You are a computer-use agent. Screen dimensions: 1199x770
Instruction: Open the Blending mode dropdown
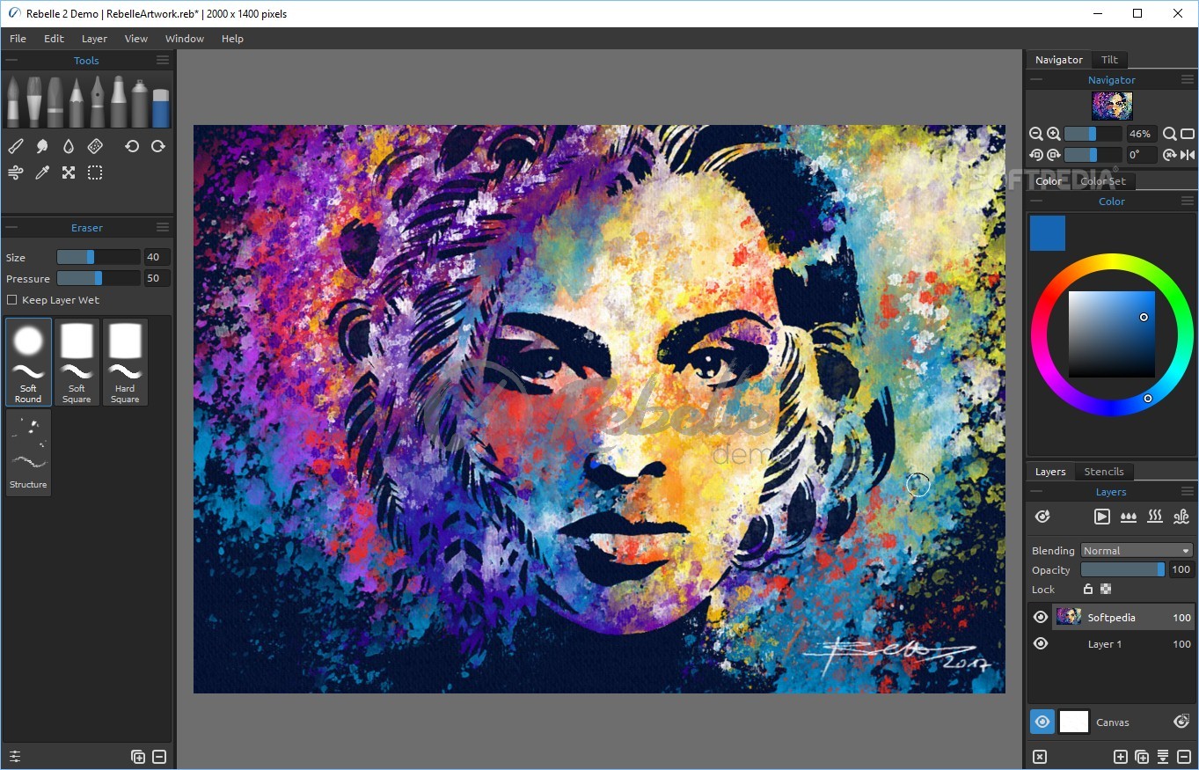pyautogui.click(x=1136, y=550)
